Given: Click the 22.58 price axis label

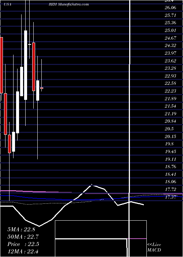Looking at the screenshot, I should point(171,83).
